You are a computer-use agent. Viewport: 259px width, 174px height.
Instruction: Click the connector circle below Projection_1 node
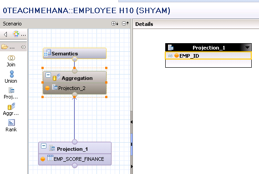[x=75, y=165]
